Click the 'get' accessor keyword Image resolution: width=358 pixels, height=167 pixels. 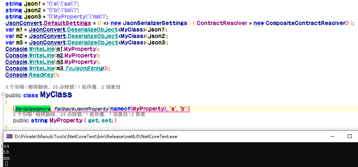(x=93, y=121)
